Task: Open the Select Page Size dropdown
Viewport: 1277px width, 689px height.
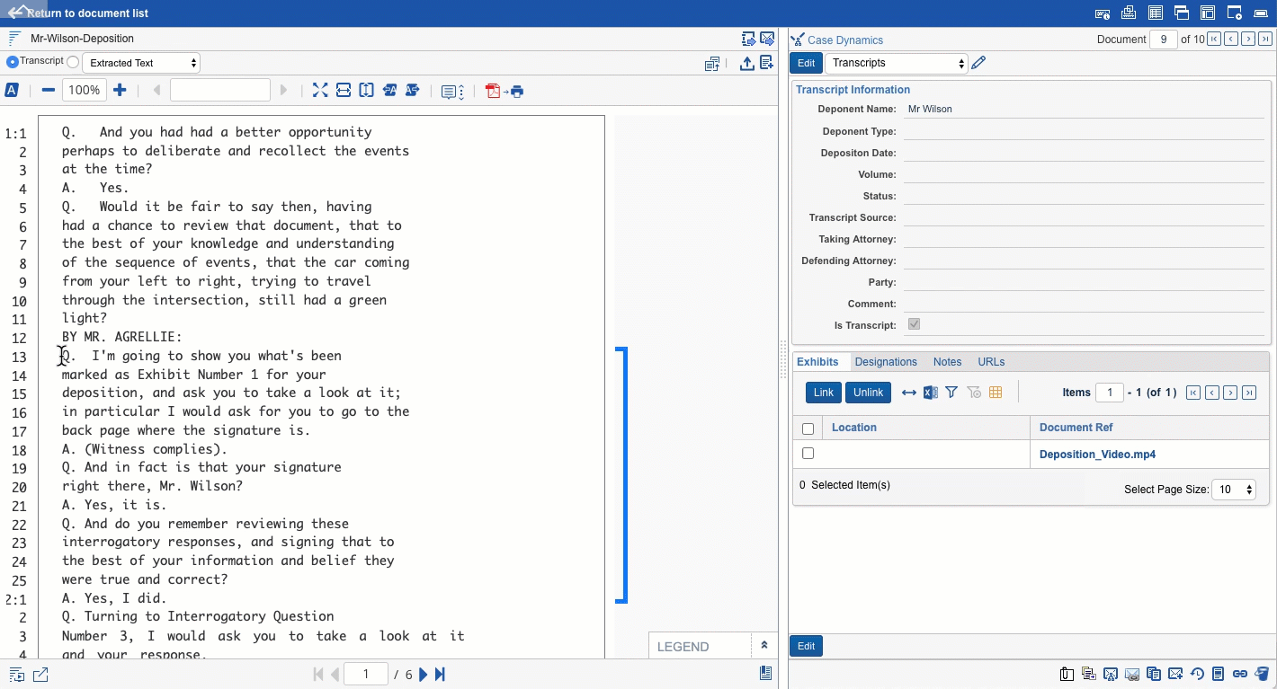Action: pyautogui.click(x=1233, y=490)
